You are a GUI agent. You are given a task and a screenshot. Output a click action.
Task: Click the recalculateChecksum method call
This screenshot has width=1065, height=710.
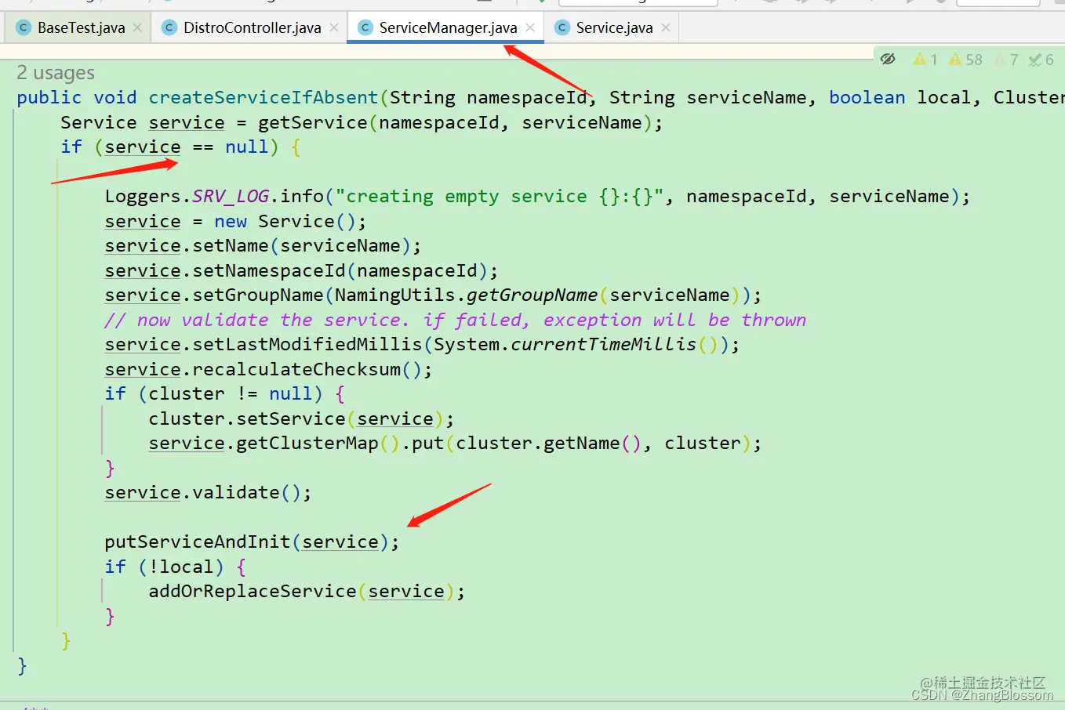[296, 369]
